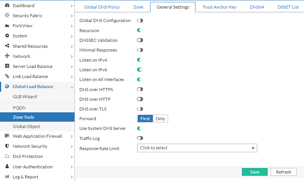Click the System gear icon
Image resolution: width=304 pixels, height=181 pixels.
[7, 36]
